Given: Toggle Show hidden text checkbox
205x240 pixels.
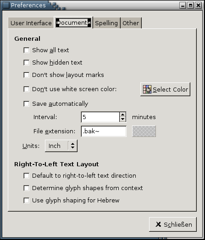Looking at the screenshot, I should point(26,62).
